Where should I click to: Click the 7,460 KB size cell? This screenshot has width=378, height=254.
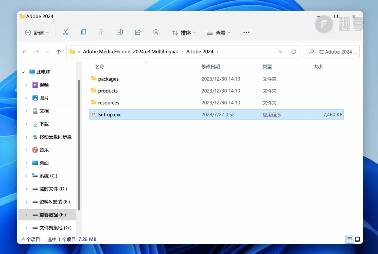[x=333, y=114]
